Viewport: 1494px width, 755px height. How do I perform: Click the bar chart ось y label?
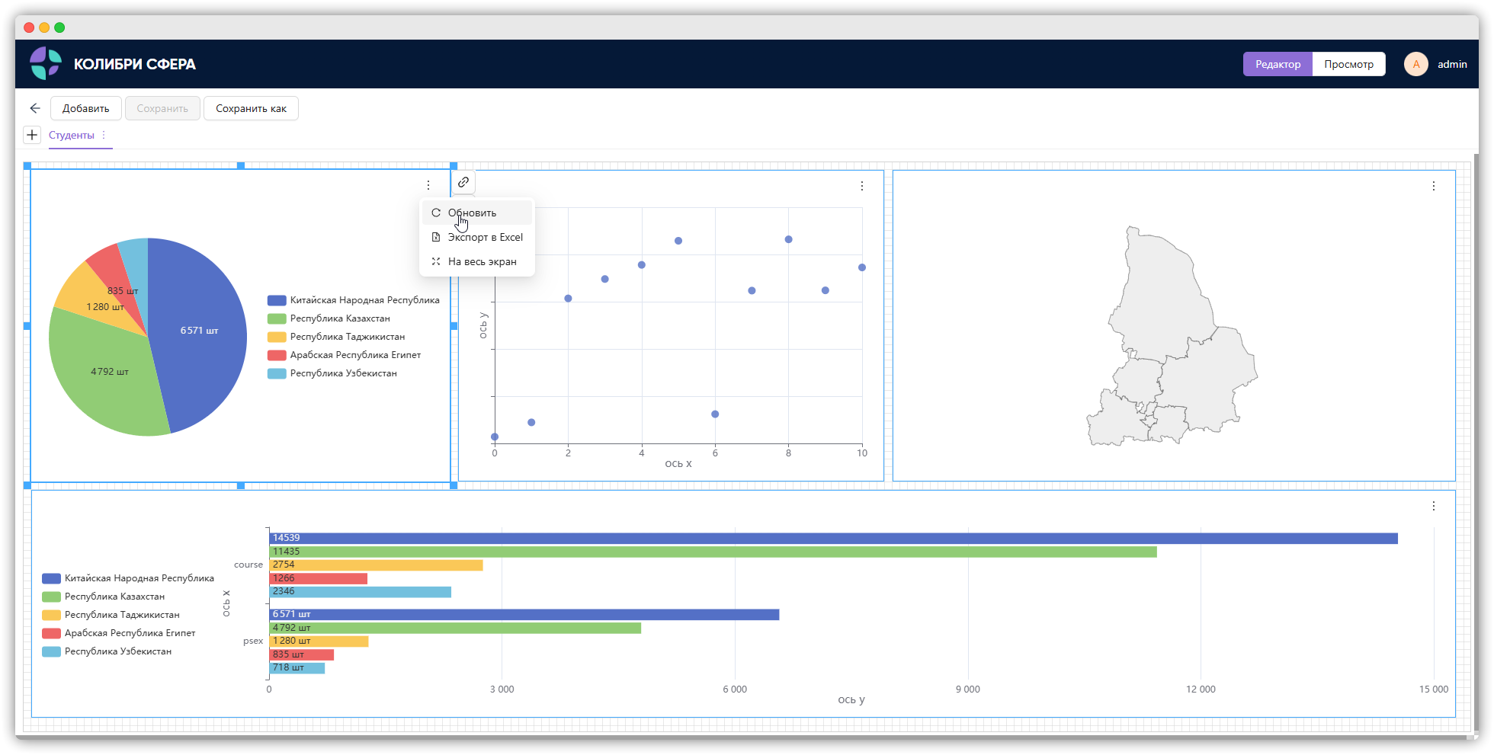851,699
